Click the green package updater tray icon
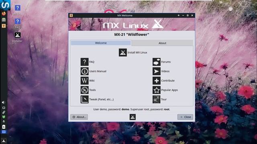This screenshot has height=144, width=257. (4, 117)
